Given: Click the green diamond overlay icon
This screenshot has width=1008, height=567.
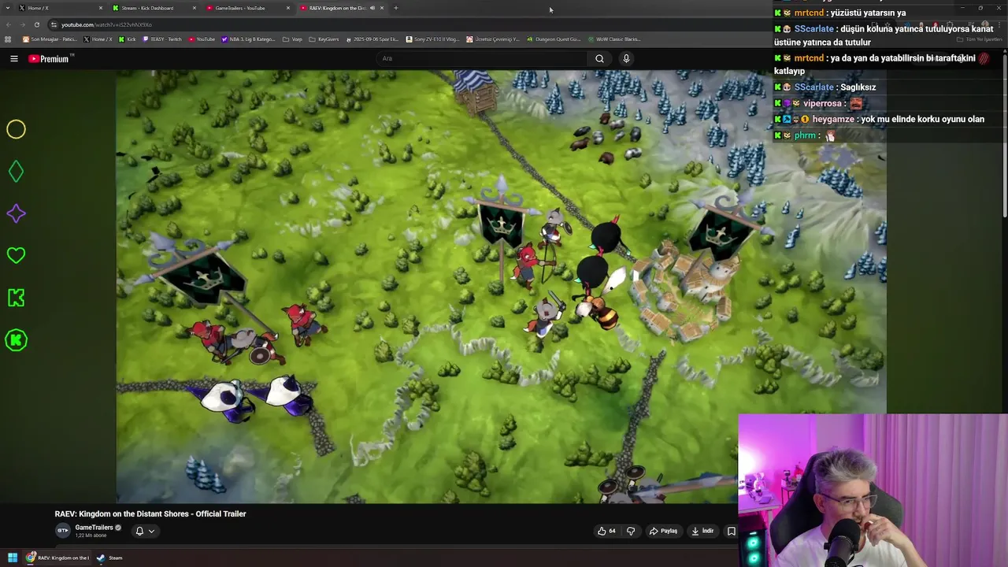Looking at the screenshot, I should pyautogui.click(x=16, y=172).
